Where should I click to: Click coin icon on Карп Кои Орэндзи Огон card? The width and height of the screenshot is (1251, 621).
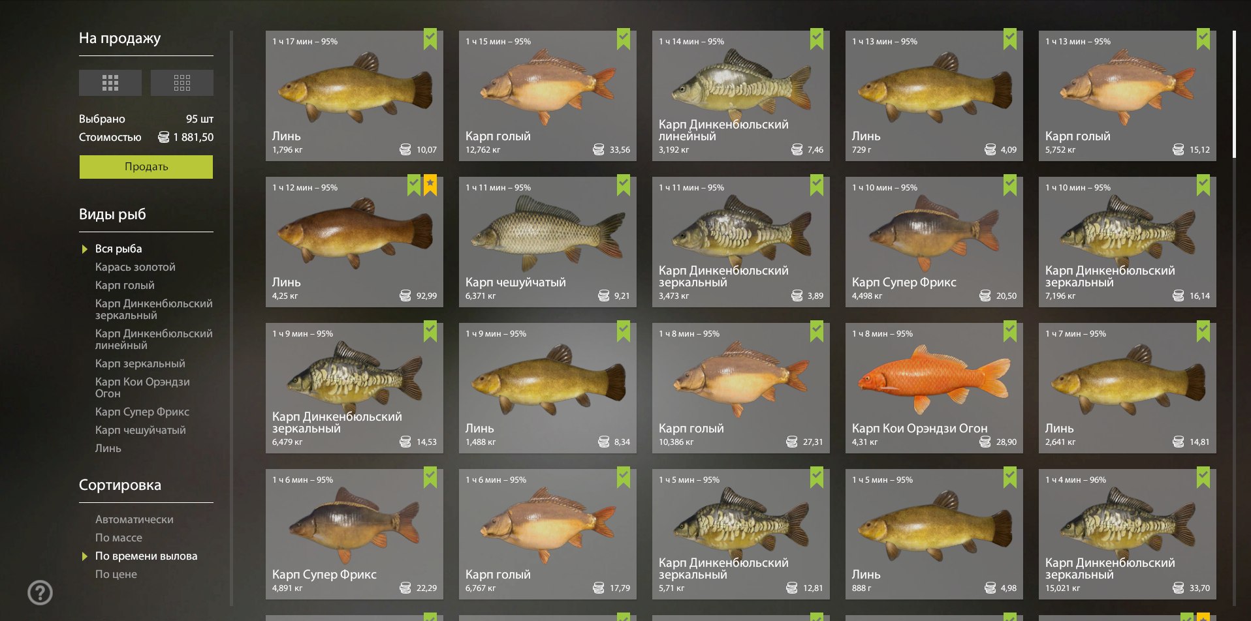985,442
